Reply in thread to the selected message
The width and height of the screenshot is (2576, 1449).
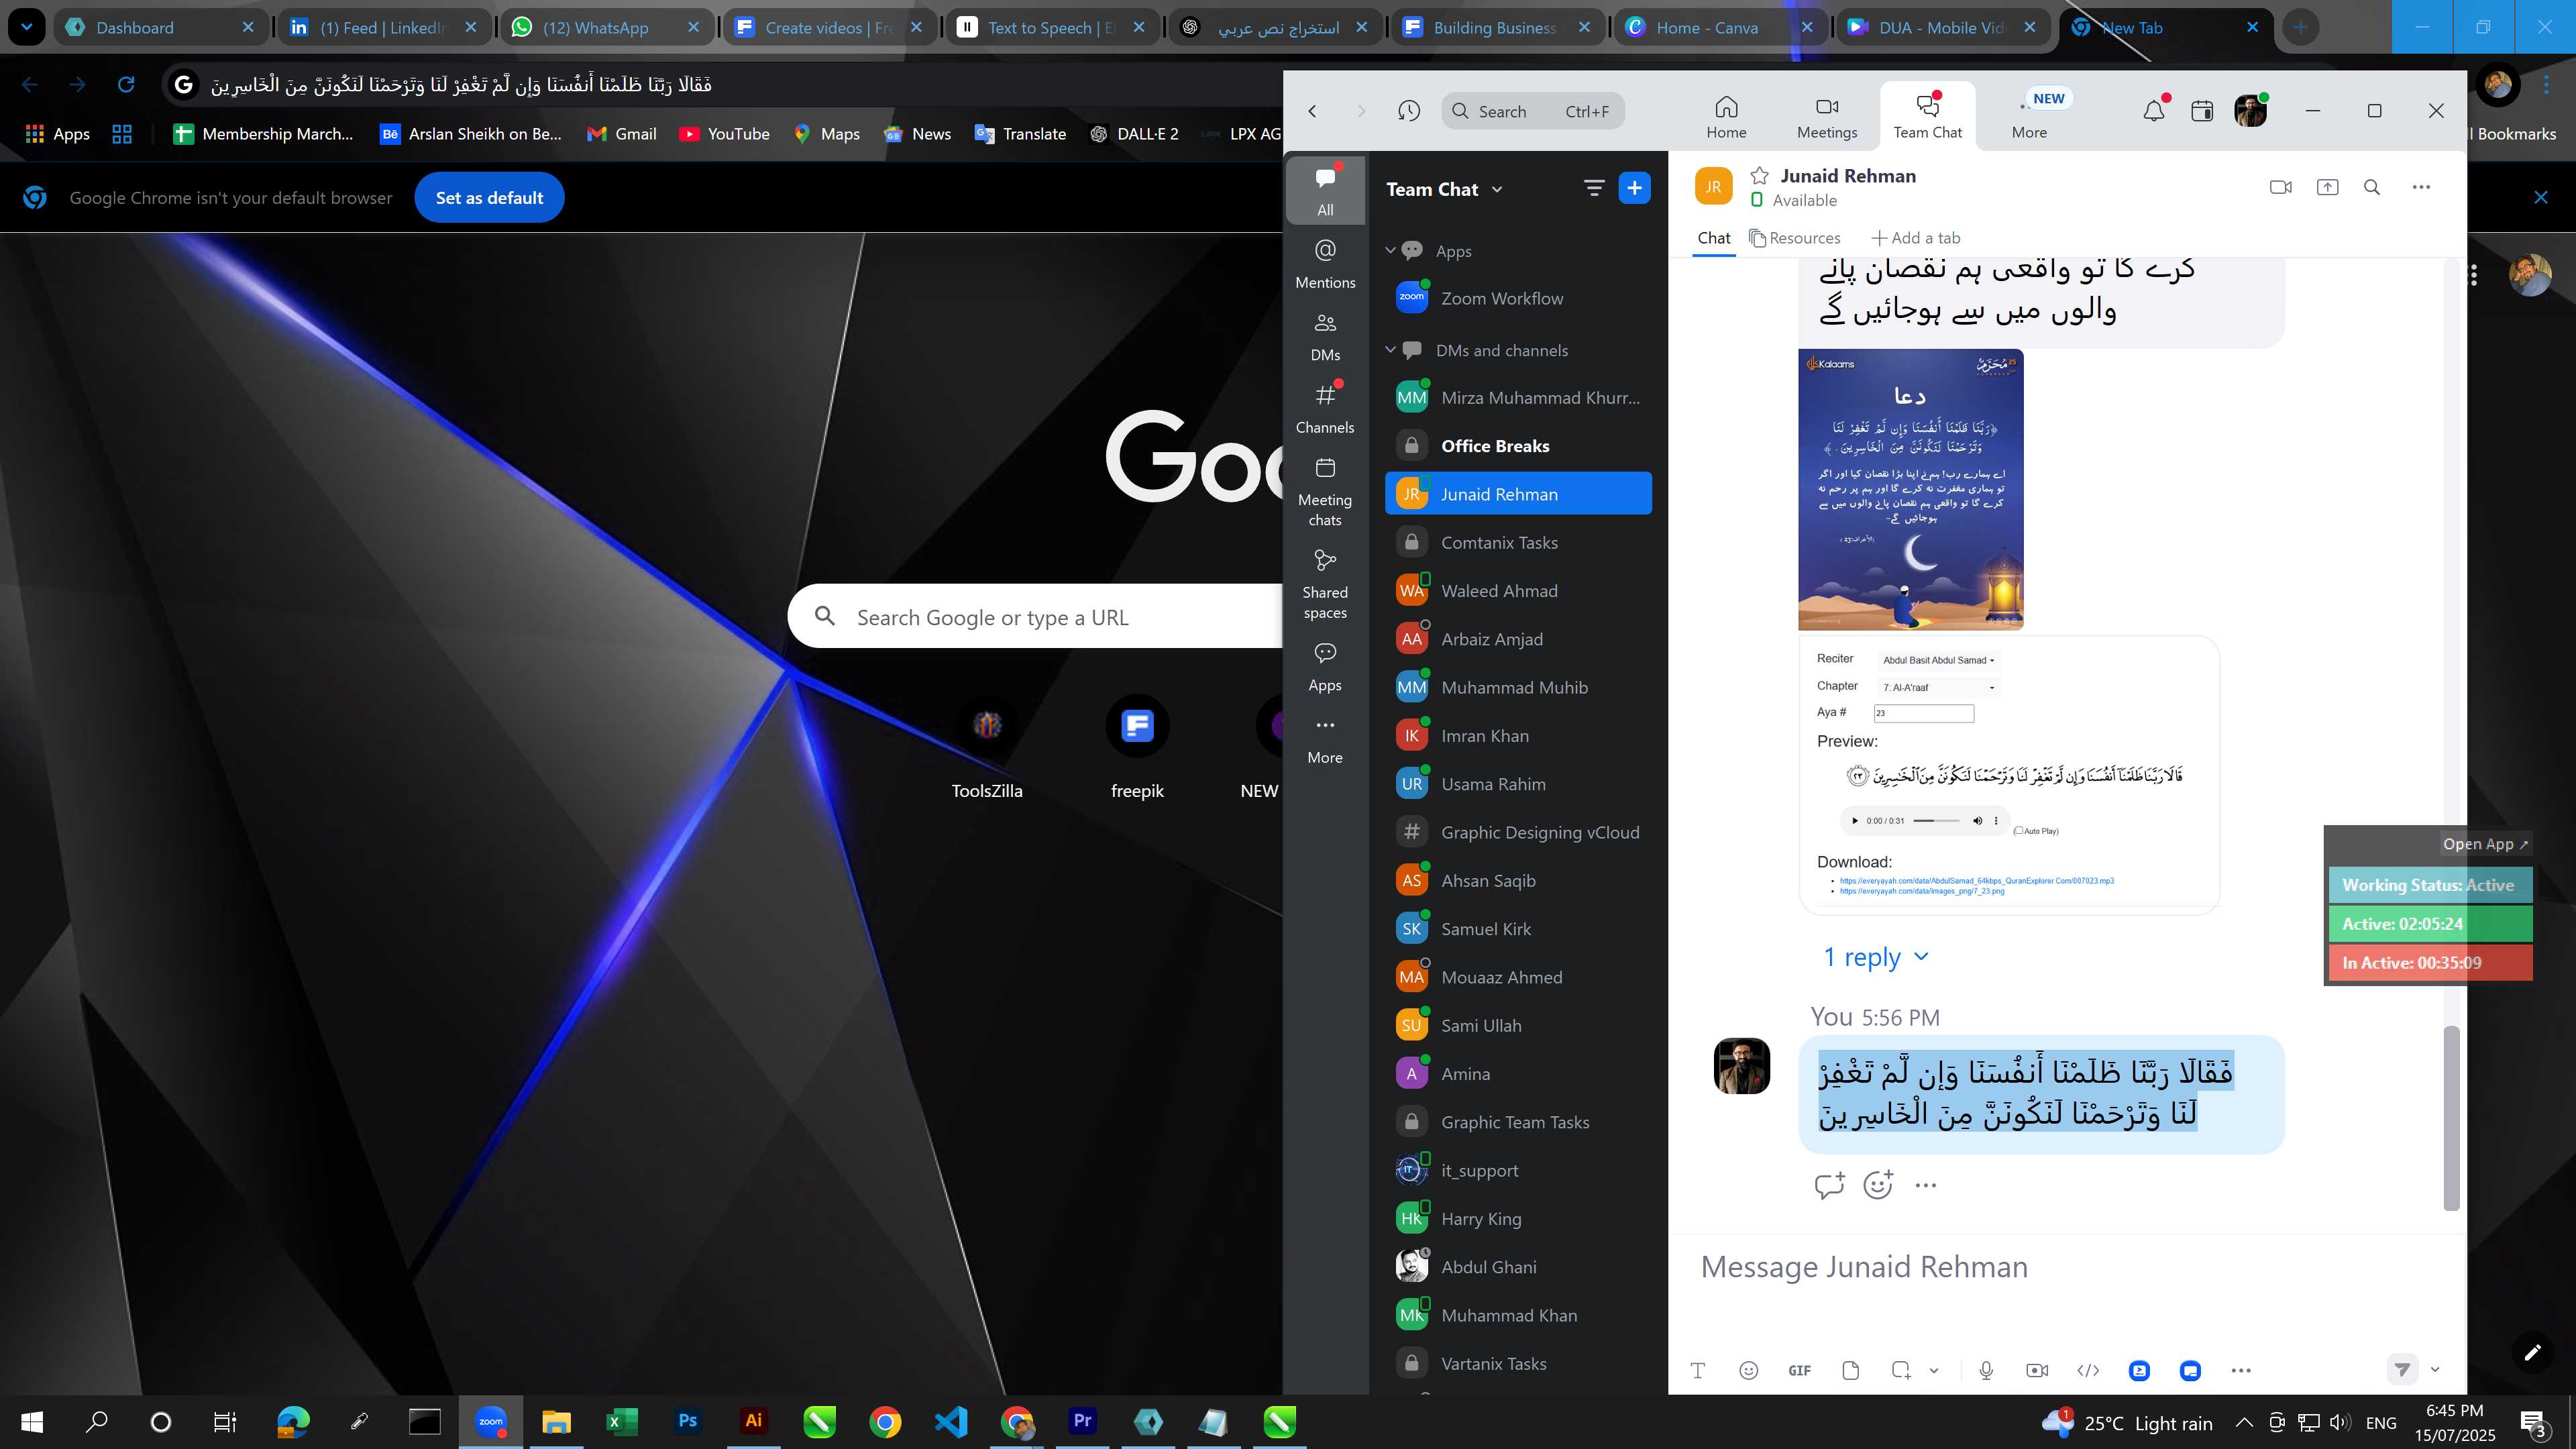[x=1829, y=1185]
